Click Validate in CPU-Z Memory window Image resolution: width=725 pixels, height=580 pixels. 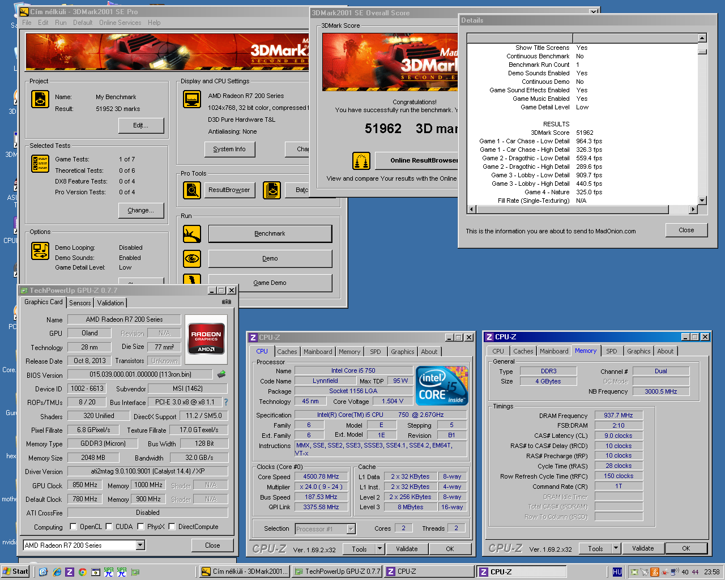point(643,548)
